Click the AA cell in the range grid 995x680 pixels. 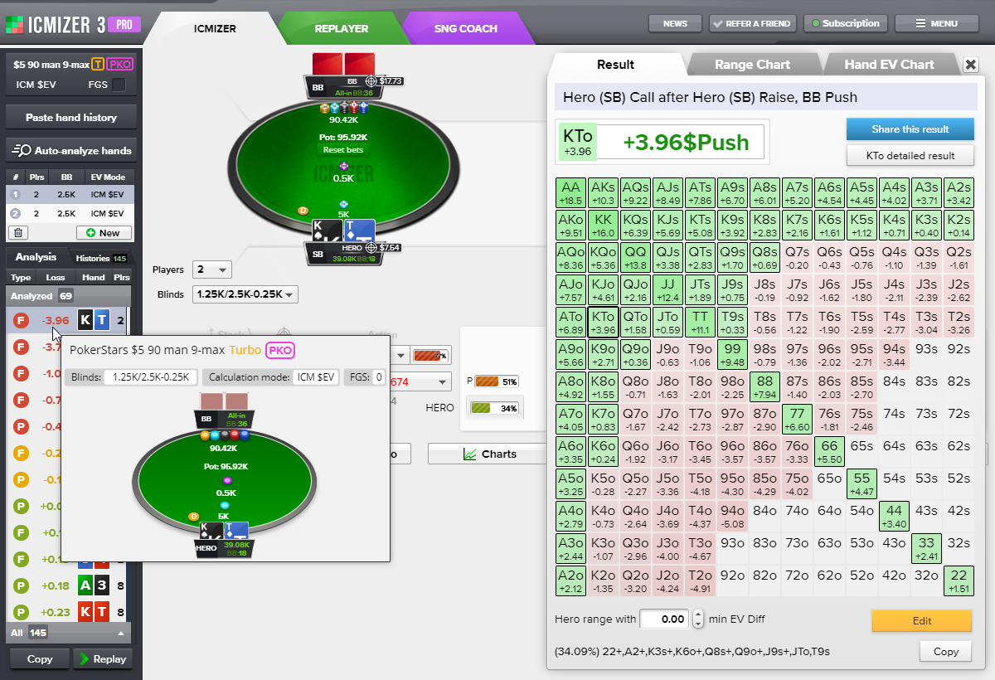coord(571,193)
